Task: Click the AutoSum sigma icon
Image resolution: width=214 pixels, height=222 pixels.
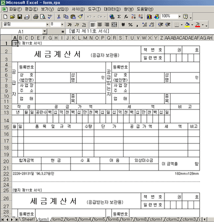Action: (x=119, y=16)
